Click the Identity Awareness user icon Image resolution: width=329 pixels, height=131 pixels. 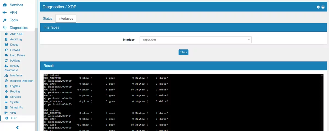point(6,66)
